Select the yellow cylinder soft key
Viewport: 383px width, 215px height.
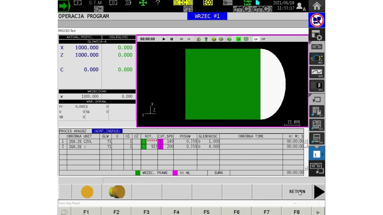tap(117, 192)
